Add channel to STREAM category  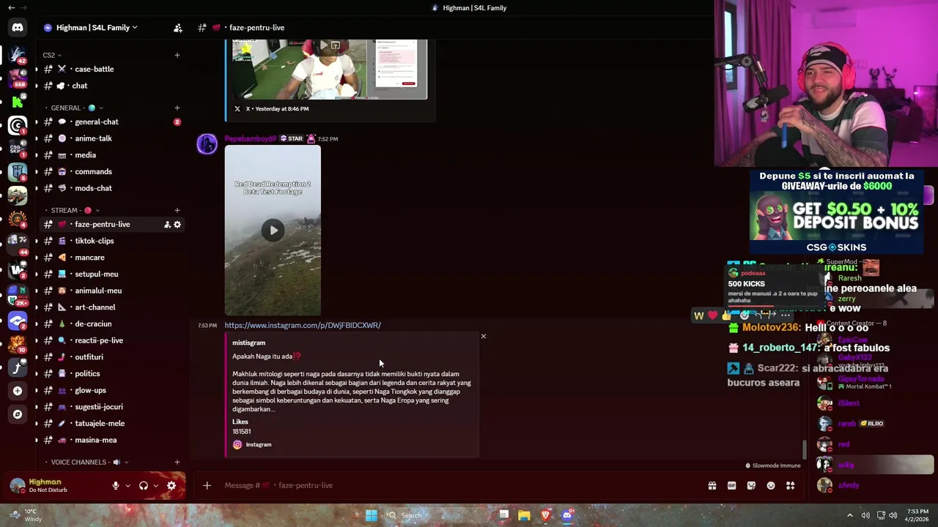tap(177, 210)
